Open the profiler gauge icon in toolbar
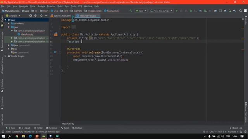 (200, 11)
